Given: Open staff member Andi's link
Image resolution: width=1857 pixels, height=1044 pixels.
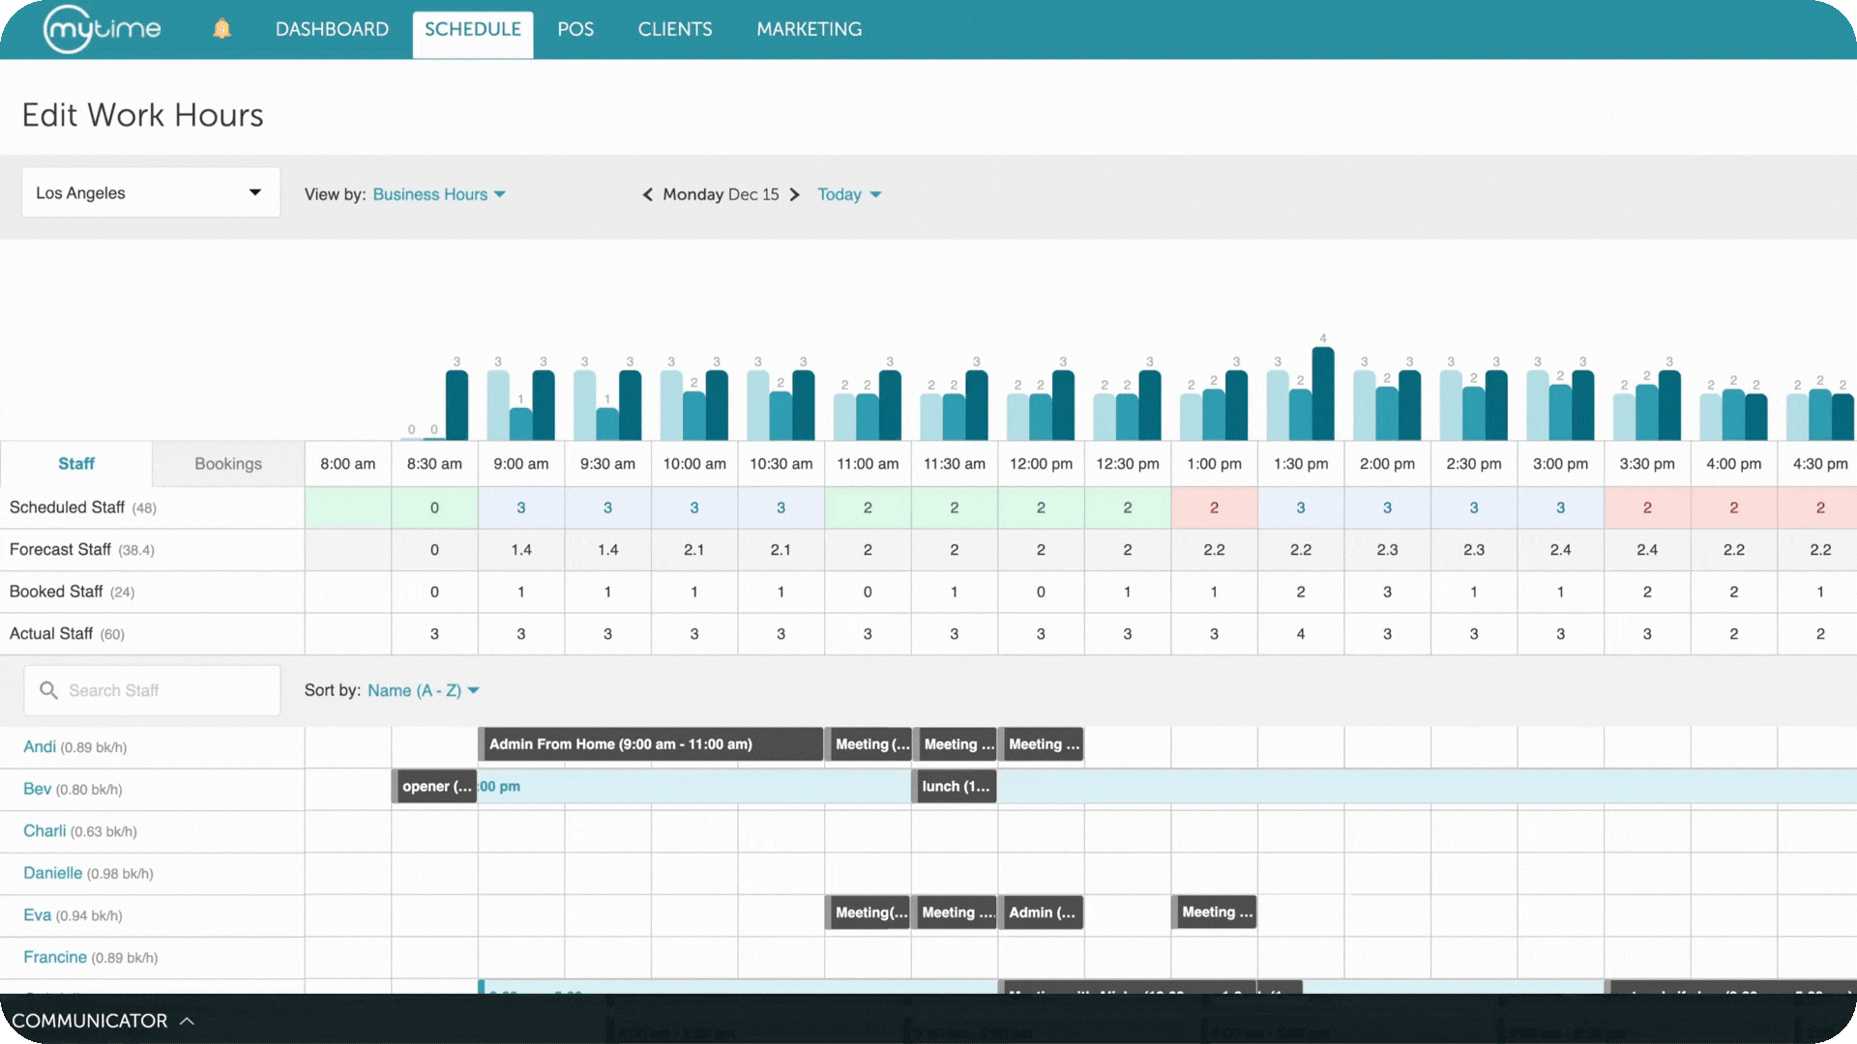Looking at the screenshot, I should pyautogui.click(x=40, y=746).
